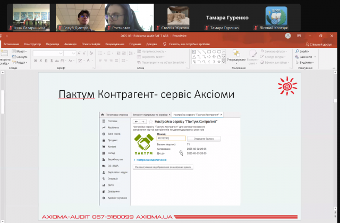Open the Показ слайдів tab
Screen dimensions: 340x223
coord(91,44)
